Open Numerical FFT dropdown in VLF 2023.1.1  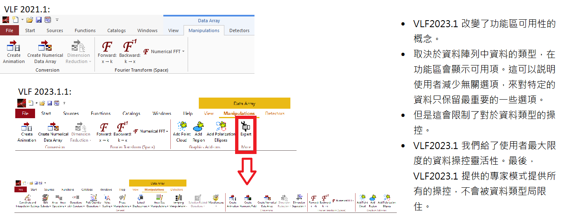point(151,131)
